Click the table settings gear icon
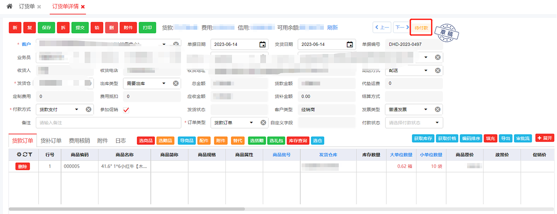This screenshot has width=557, height=214. click(x=19, y=155)
